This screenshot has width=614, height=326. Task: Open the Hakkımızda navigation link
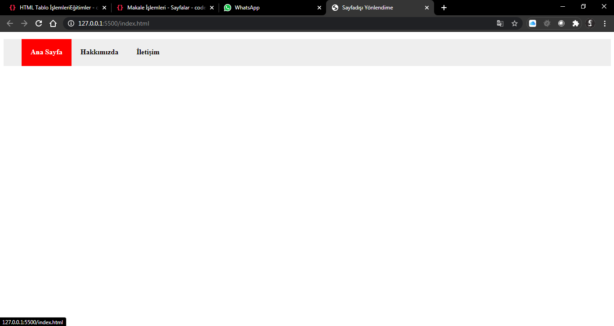tap(99, 52)
